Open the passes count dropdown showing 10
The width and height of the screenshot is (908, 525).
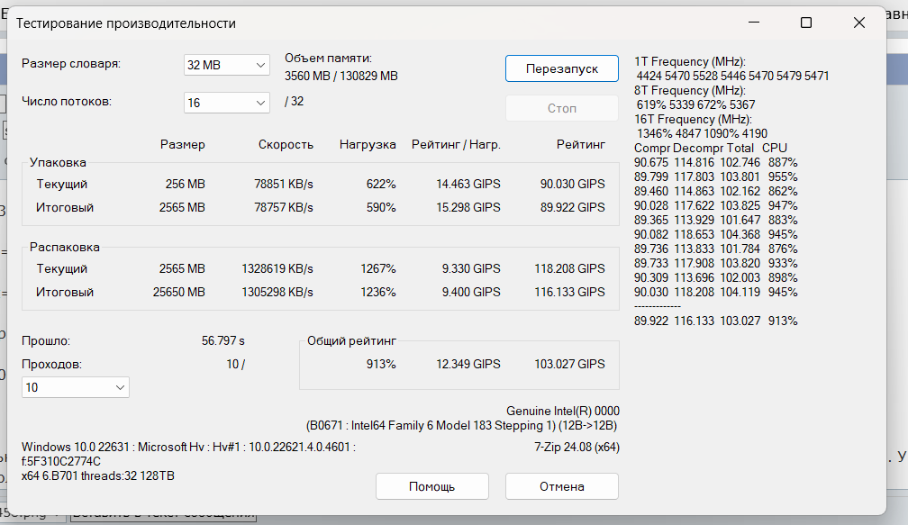(76, 387)
